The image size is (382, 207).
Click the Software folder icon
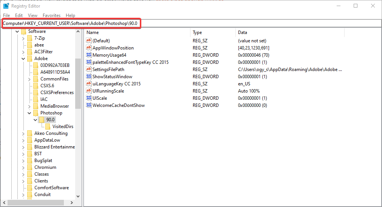coord(24,31)
